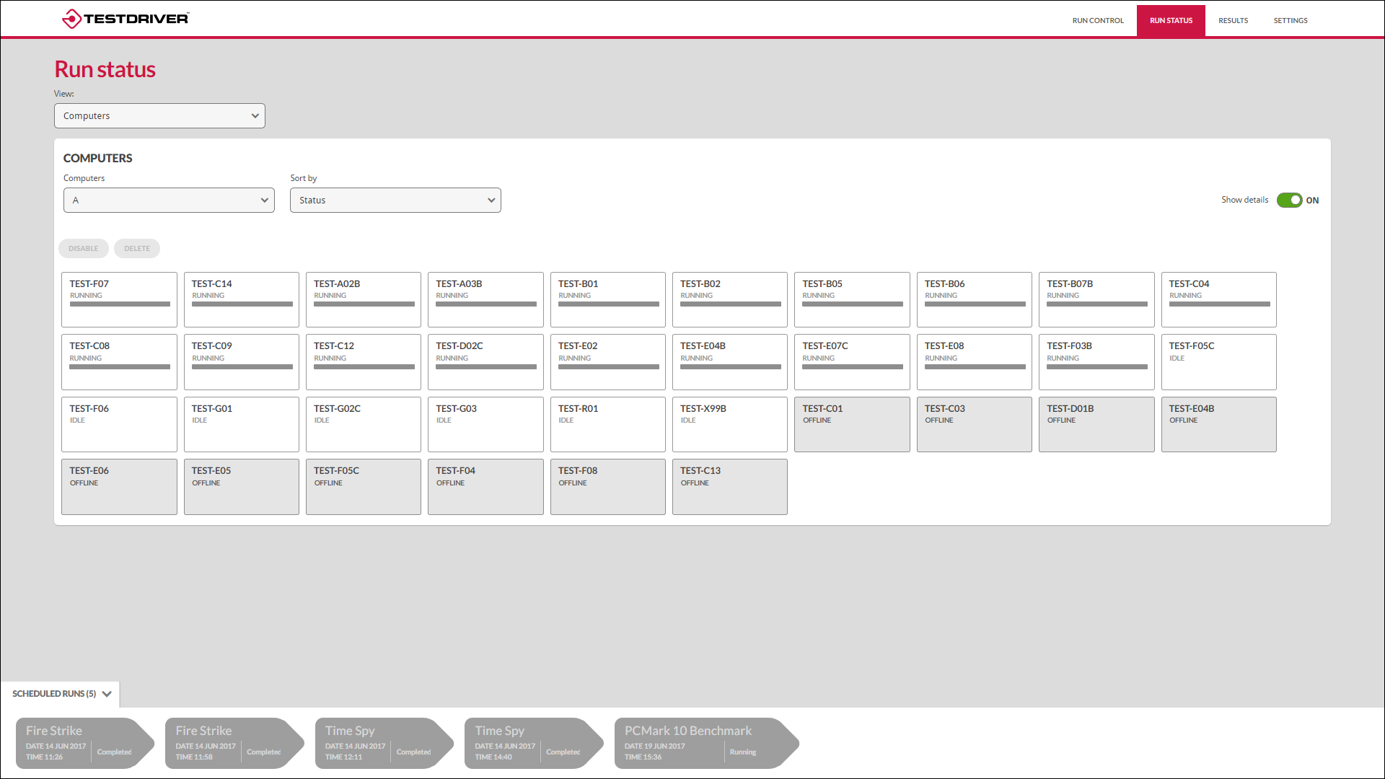Select the offline TEST-C13 tile
Screen dimensions: 1385x779
click(729, 487)
